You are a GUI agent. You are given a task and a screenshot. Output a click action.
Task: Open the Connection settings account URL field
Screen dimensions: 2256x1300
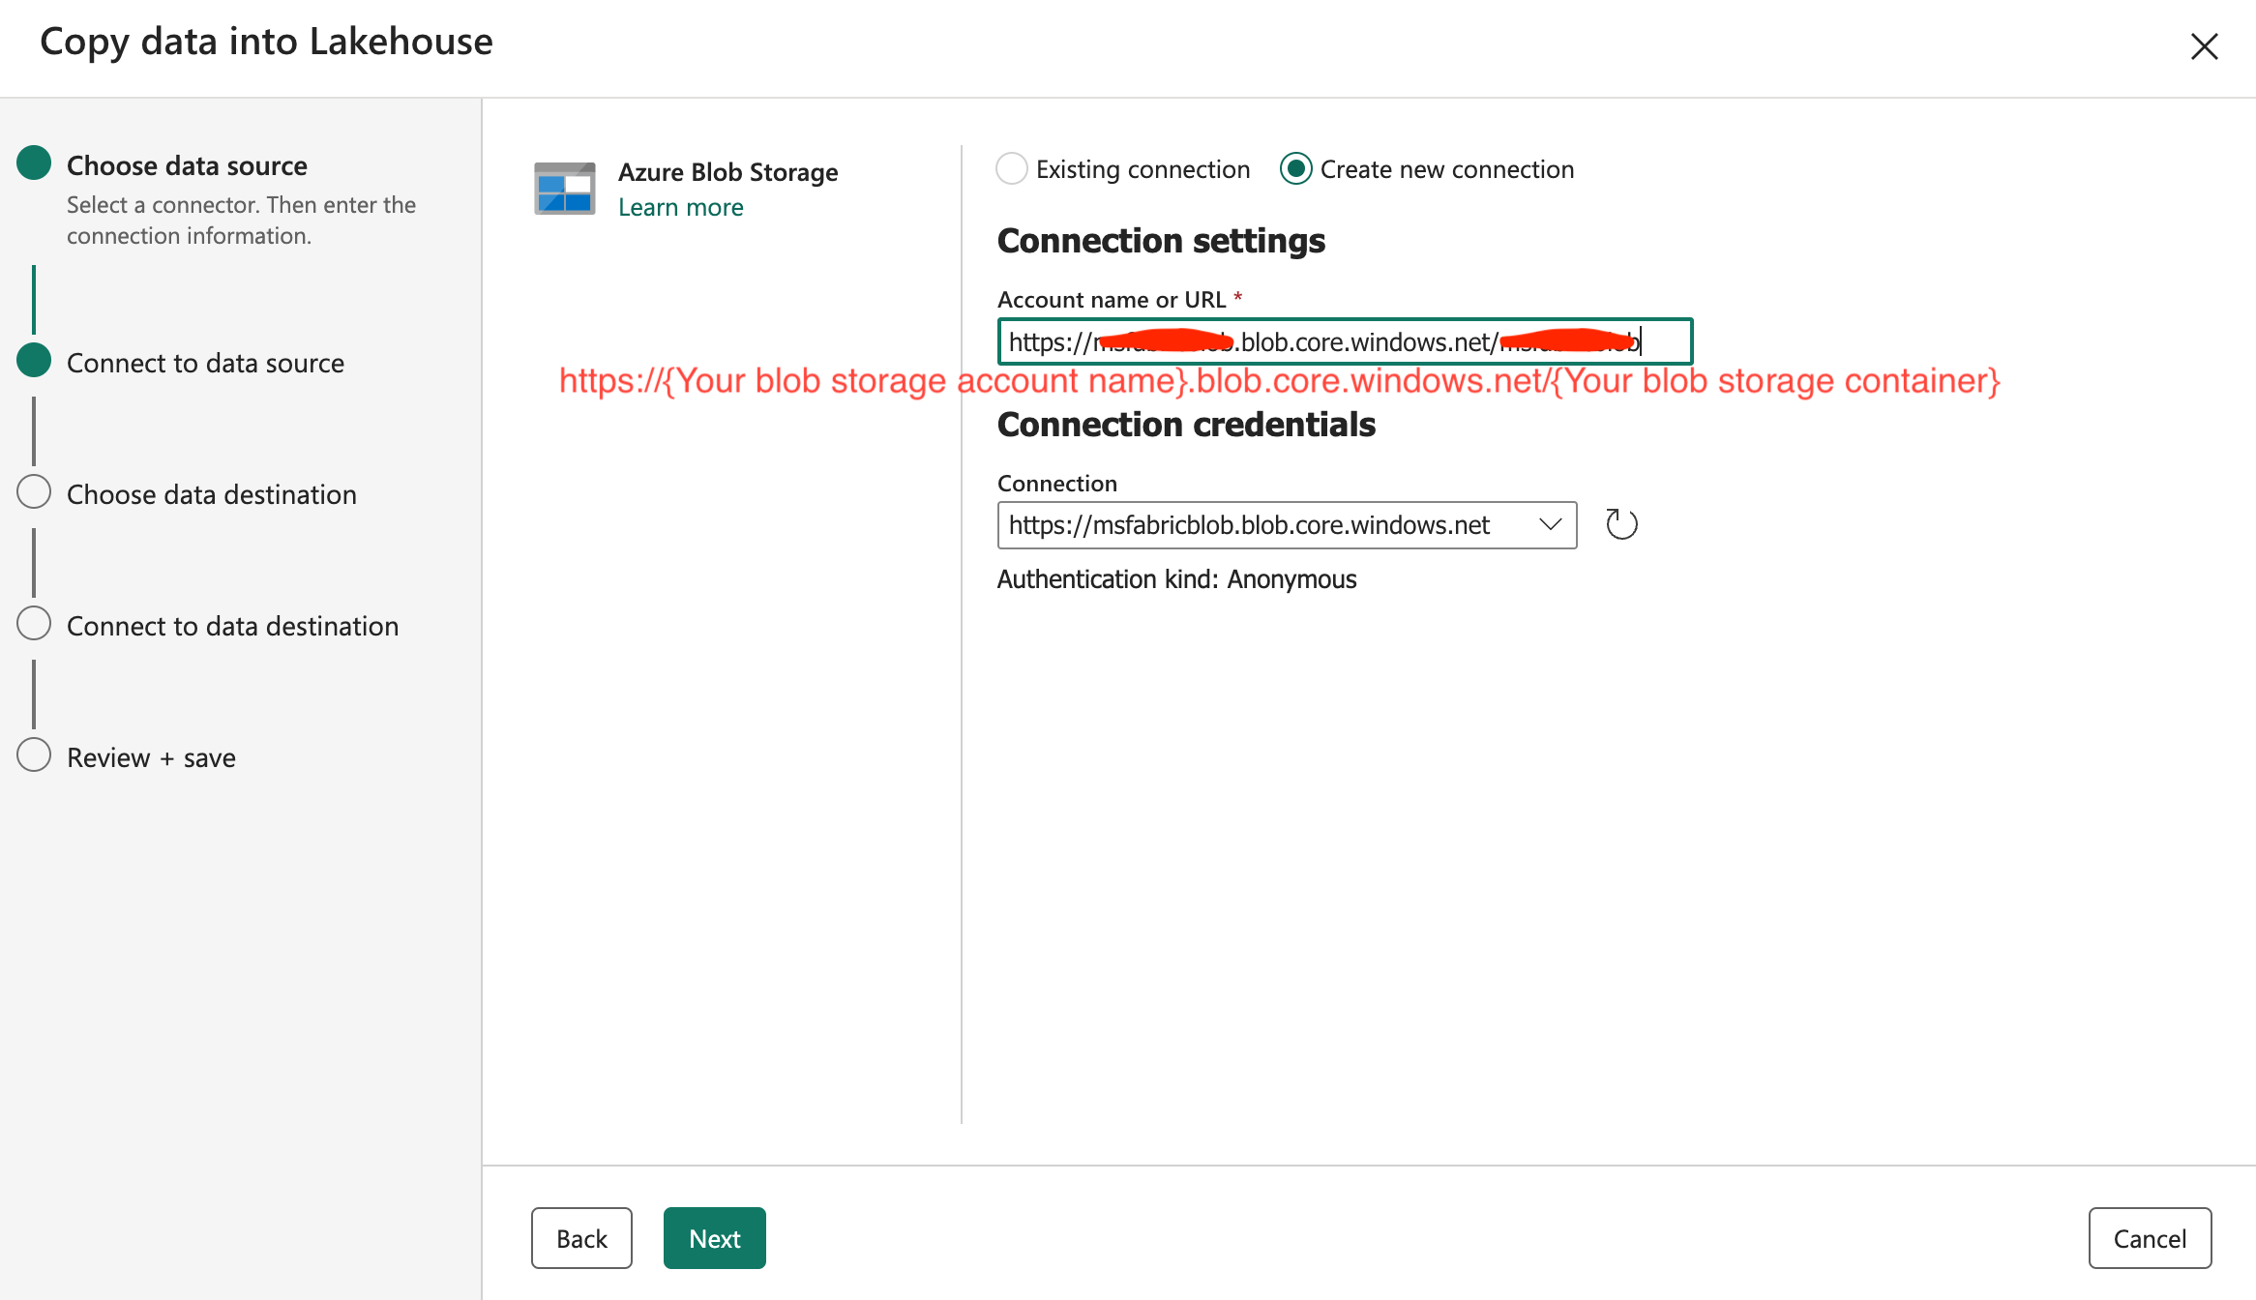coord(1344,340)
